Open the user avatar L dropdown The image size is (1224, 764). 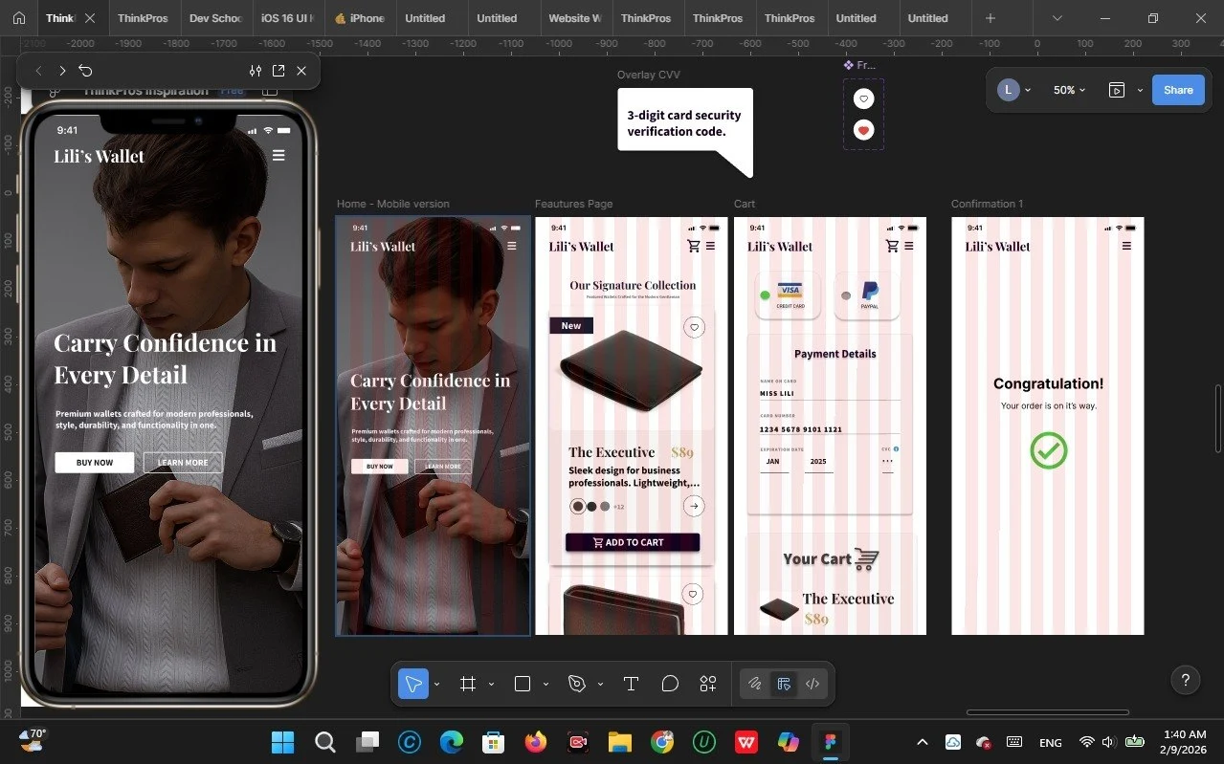pyautogui.click(x=1014, y=90)
